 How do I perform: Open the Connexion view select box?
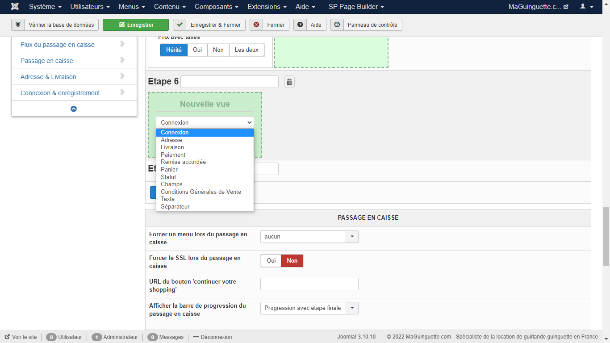tap(205, 122)
